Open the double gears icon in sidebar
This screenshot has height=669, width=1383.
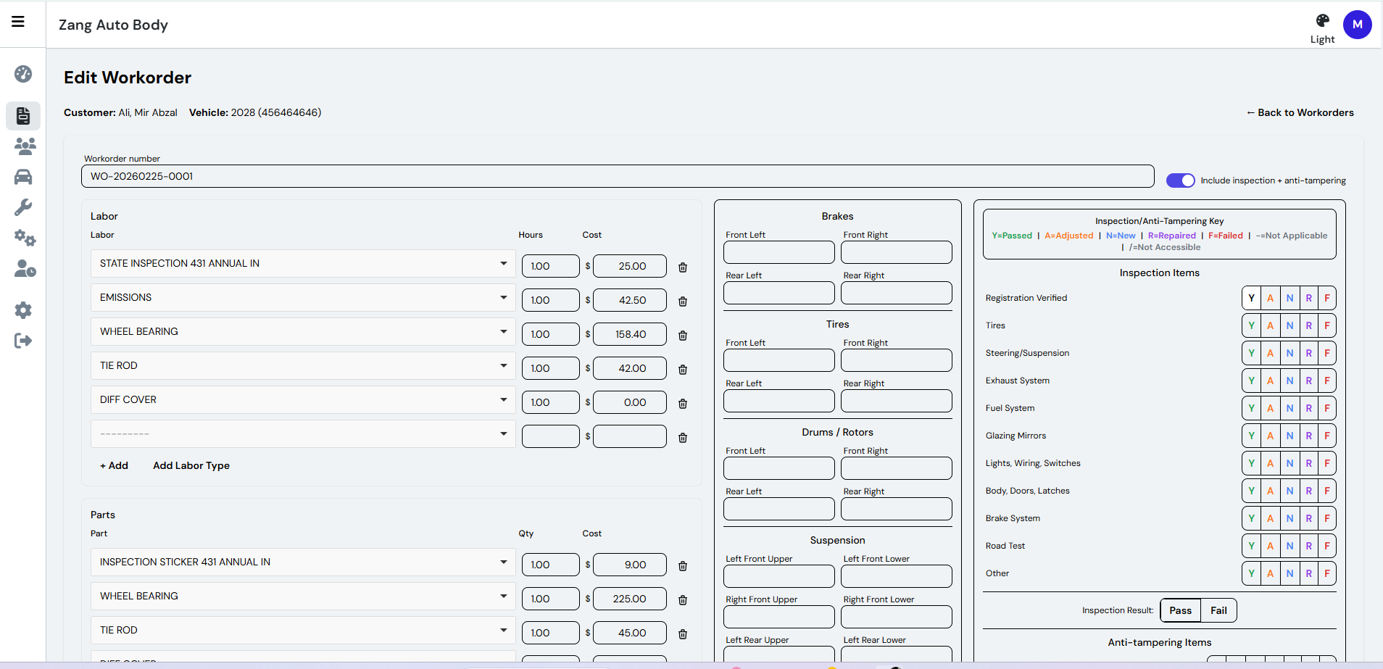(x=25, y=238)
